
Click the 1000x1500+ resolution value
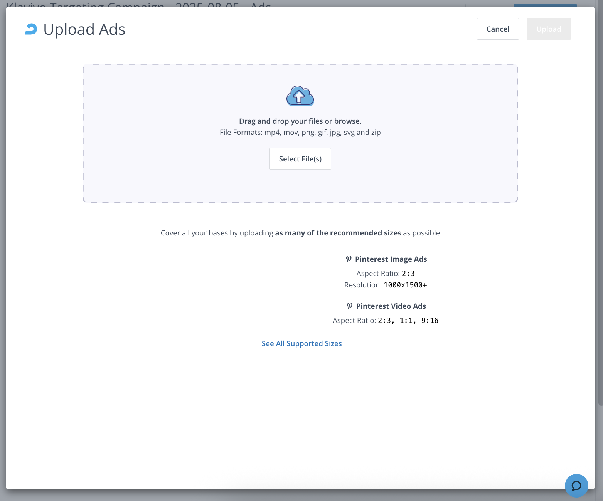405,285
